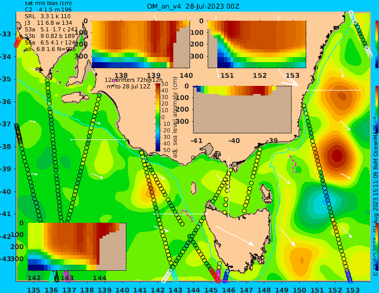The height and width of the screenshot is (293, 379).
Task: Click main longitude axis label '147'
Action: tap(246, 289)
